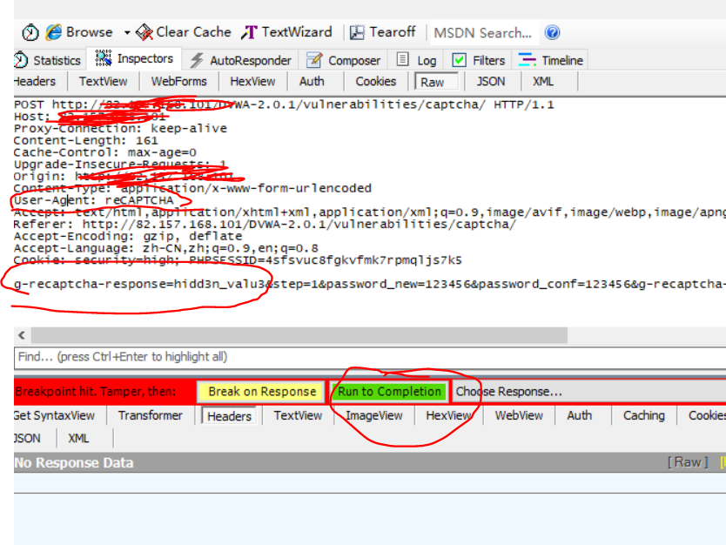Switch to the WebView tab
This screenshot has height=545, width=726.
pos(519,416)
